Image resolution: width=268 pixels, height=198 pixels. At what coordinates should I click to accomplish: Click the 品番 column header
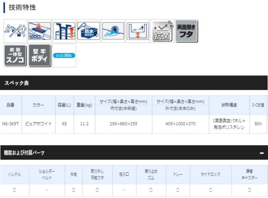click(10, 105)
